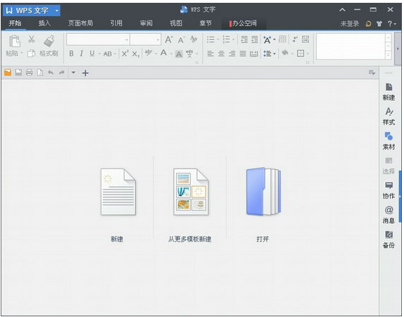Image resolution: width=404 pixels, height=317 pixels.
Task: Expand the quick access toolbar customize arrow
Action: pos(73,73)
